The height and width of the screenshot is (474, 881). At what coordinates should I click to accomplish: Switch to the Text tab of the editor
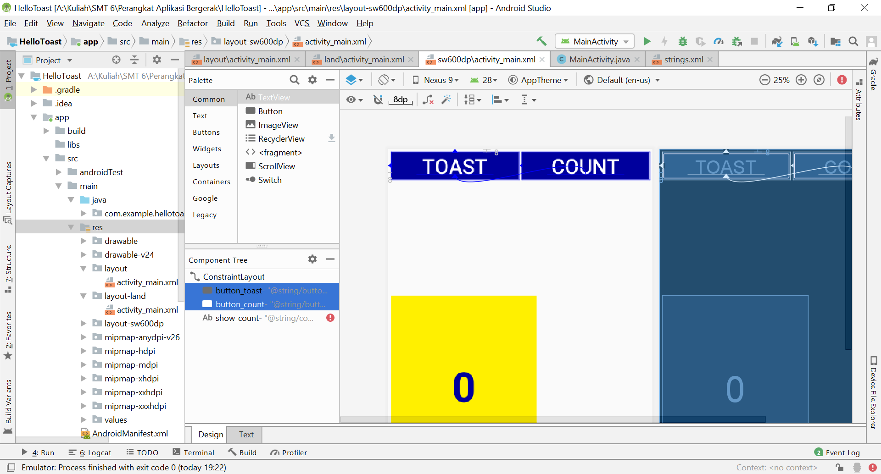[x=245, y=434]
